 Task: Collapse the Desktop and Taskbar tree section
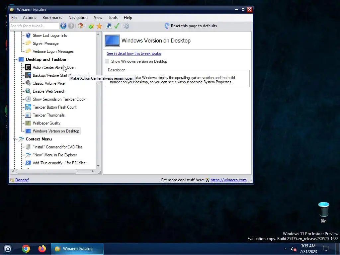(x=15, y=59)
